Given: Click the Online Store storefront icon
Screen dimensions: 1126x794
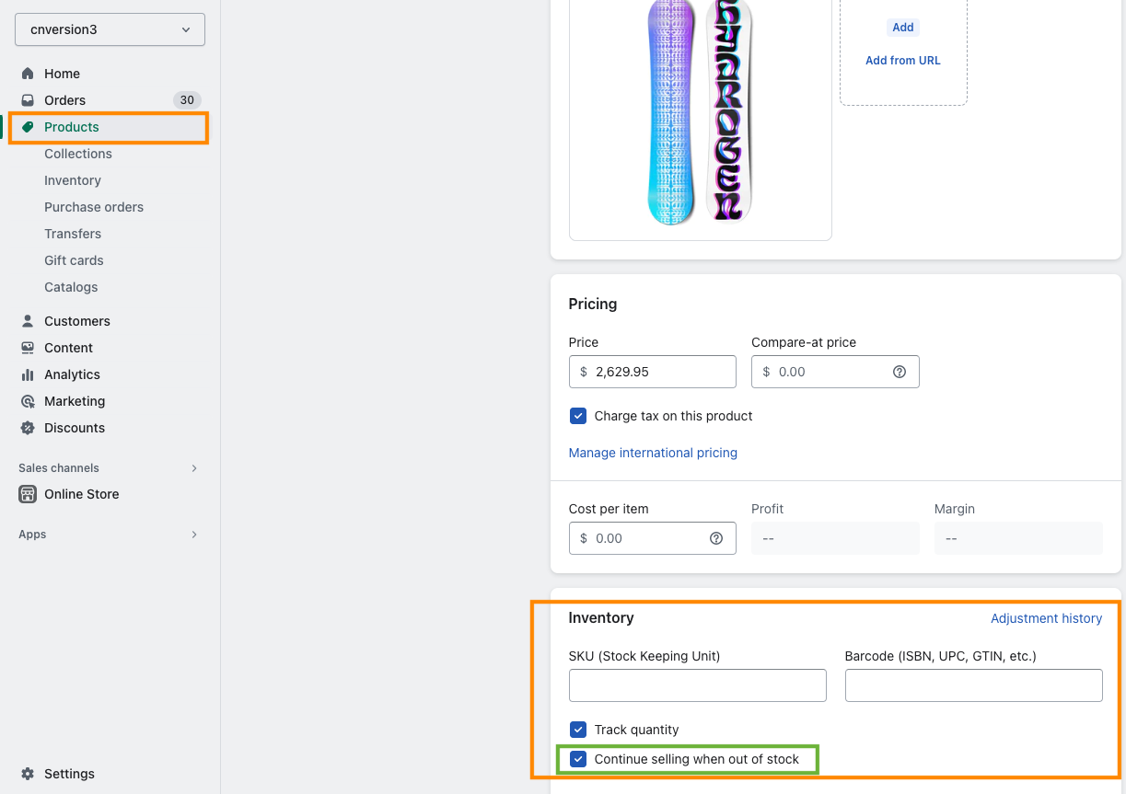Looking at the screenshot, I should [x=28, y=494].
